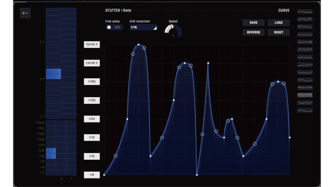
Task: Click the back arrow in the top-left
Action: (25, 13)
